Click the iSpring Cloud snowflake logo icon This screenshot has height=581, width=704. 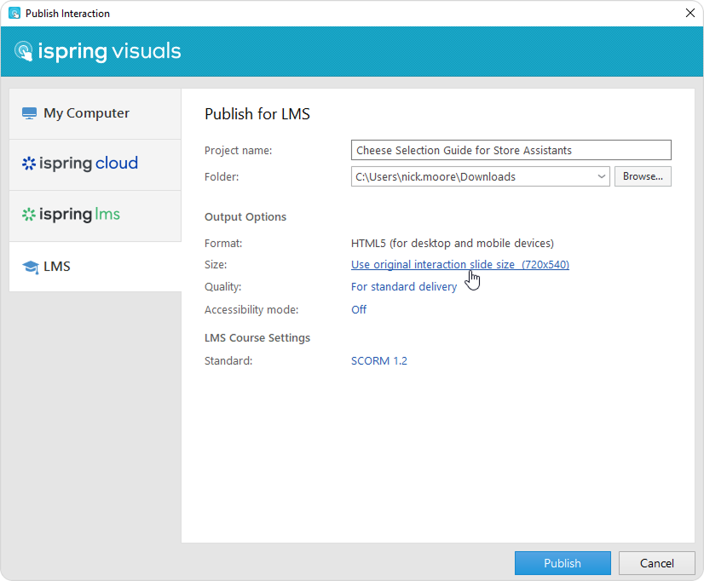point(29,164)
